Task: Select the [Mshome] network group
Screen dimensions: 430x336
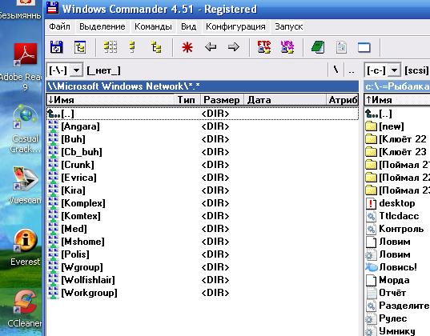Action: point(203,242)
